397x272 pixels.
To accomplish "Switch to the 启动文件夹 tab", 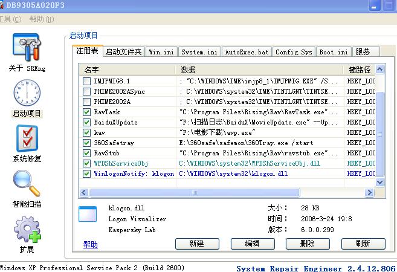I will point(124,51).
